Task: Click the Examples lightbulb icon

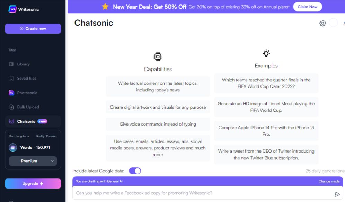Action: pos(266,53)
